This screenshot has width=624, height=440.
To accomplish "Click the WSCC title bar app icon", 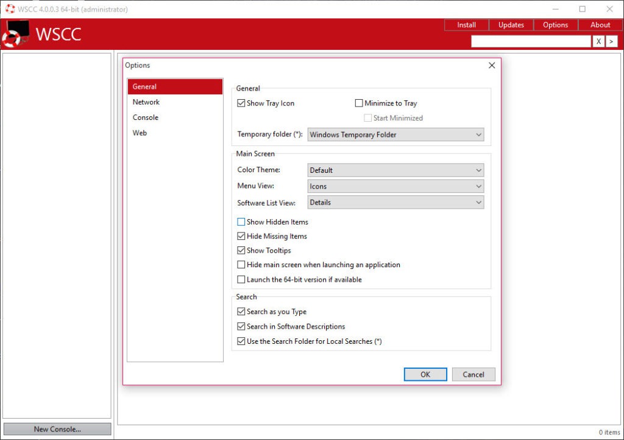I will point(10,9).
